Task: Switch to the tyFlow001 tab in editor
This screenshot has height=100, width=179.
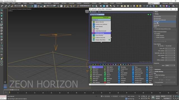Action: tap(94, 12)
